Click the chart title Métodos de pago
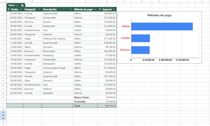This screenshot has height=126, width=210. [159, 15]
